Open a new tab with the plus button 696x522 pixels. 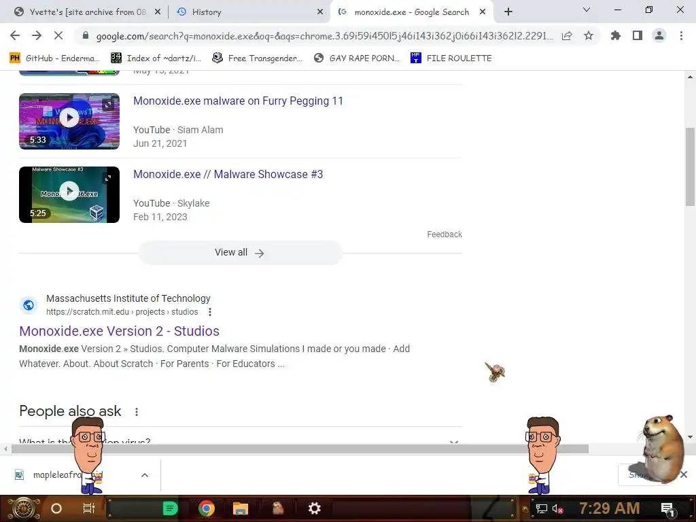tap(508, 12)
